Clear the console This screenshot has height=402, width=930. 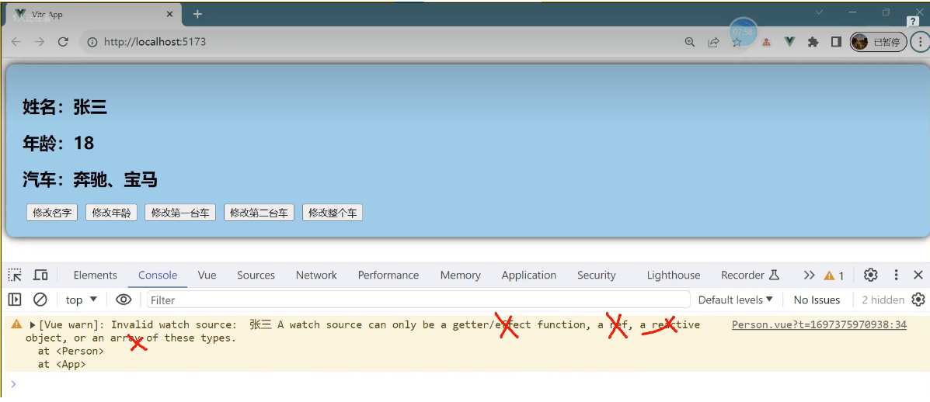click(40, 300)
